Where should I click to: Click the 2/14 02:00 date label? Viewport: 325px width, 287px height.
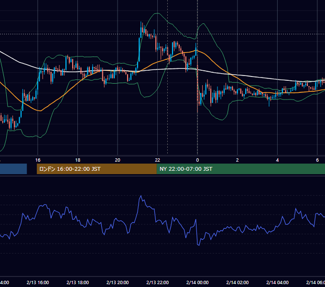pos(238,282)
